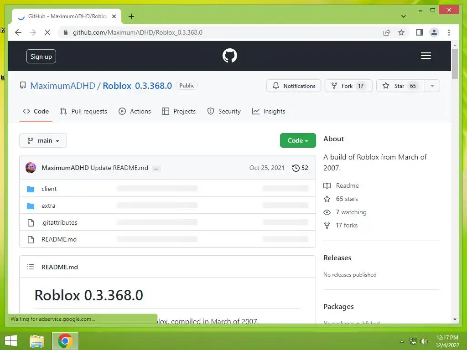Open README.md in the file list
The width and height of the screenshot is (467, 350).
(59, 240)
